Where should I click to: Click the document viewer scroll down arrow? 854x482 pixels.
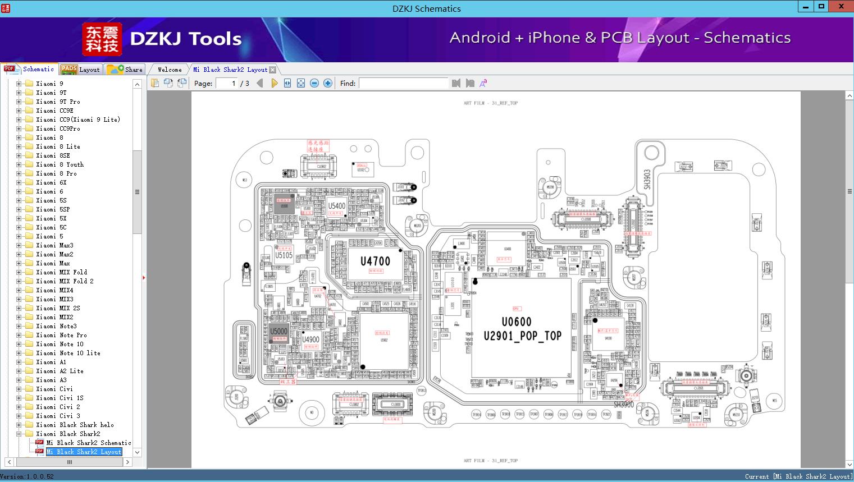[x=850, y=464]
